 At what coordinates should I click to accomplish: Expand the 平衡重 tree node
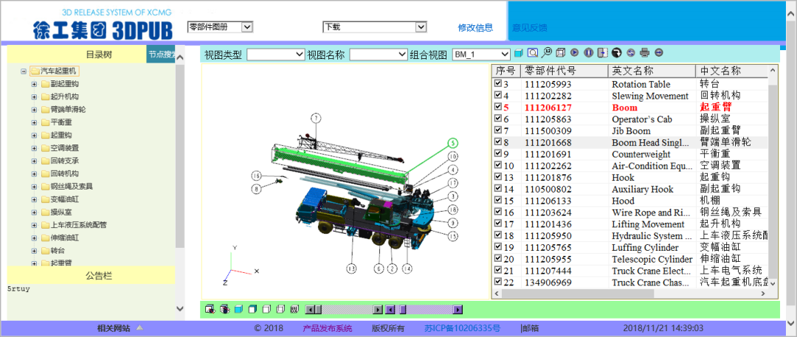(34, 122)
